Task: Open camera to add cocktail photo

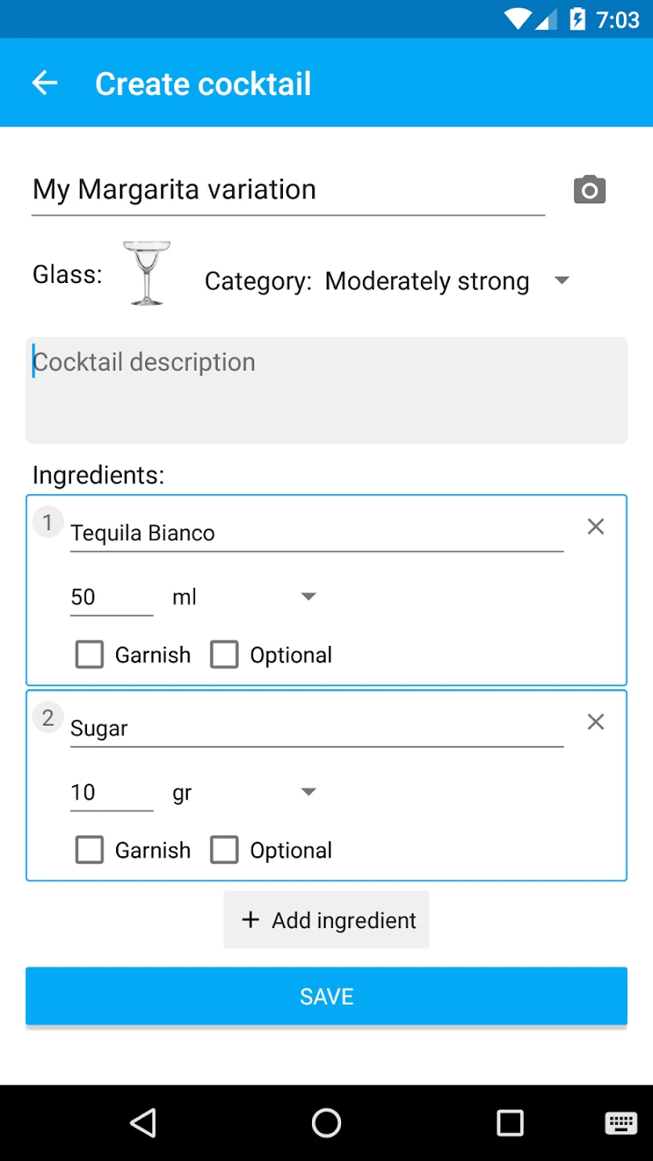Action: point(589,189)
